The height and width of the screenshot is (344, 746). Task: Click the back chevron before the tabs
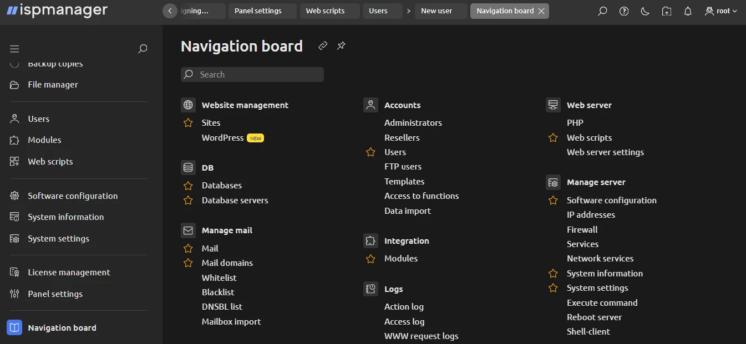(x=170, y=11)
